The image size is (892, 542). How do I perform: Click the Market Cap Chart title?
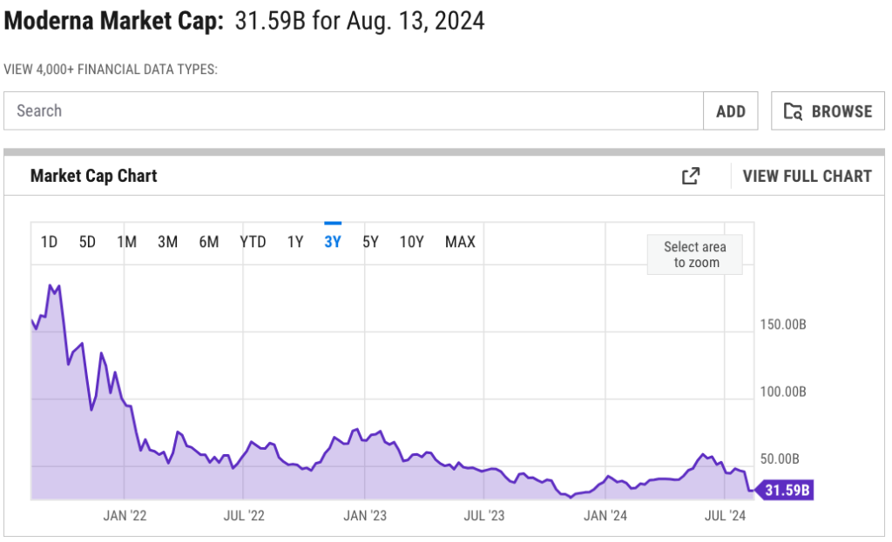tap(93, 176)
